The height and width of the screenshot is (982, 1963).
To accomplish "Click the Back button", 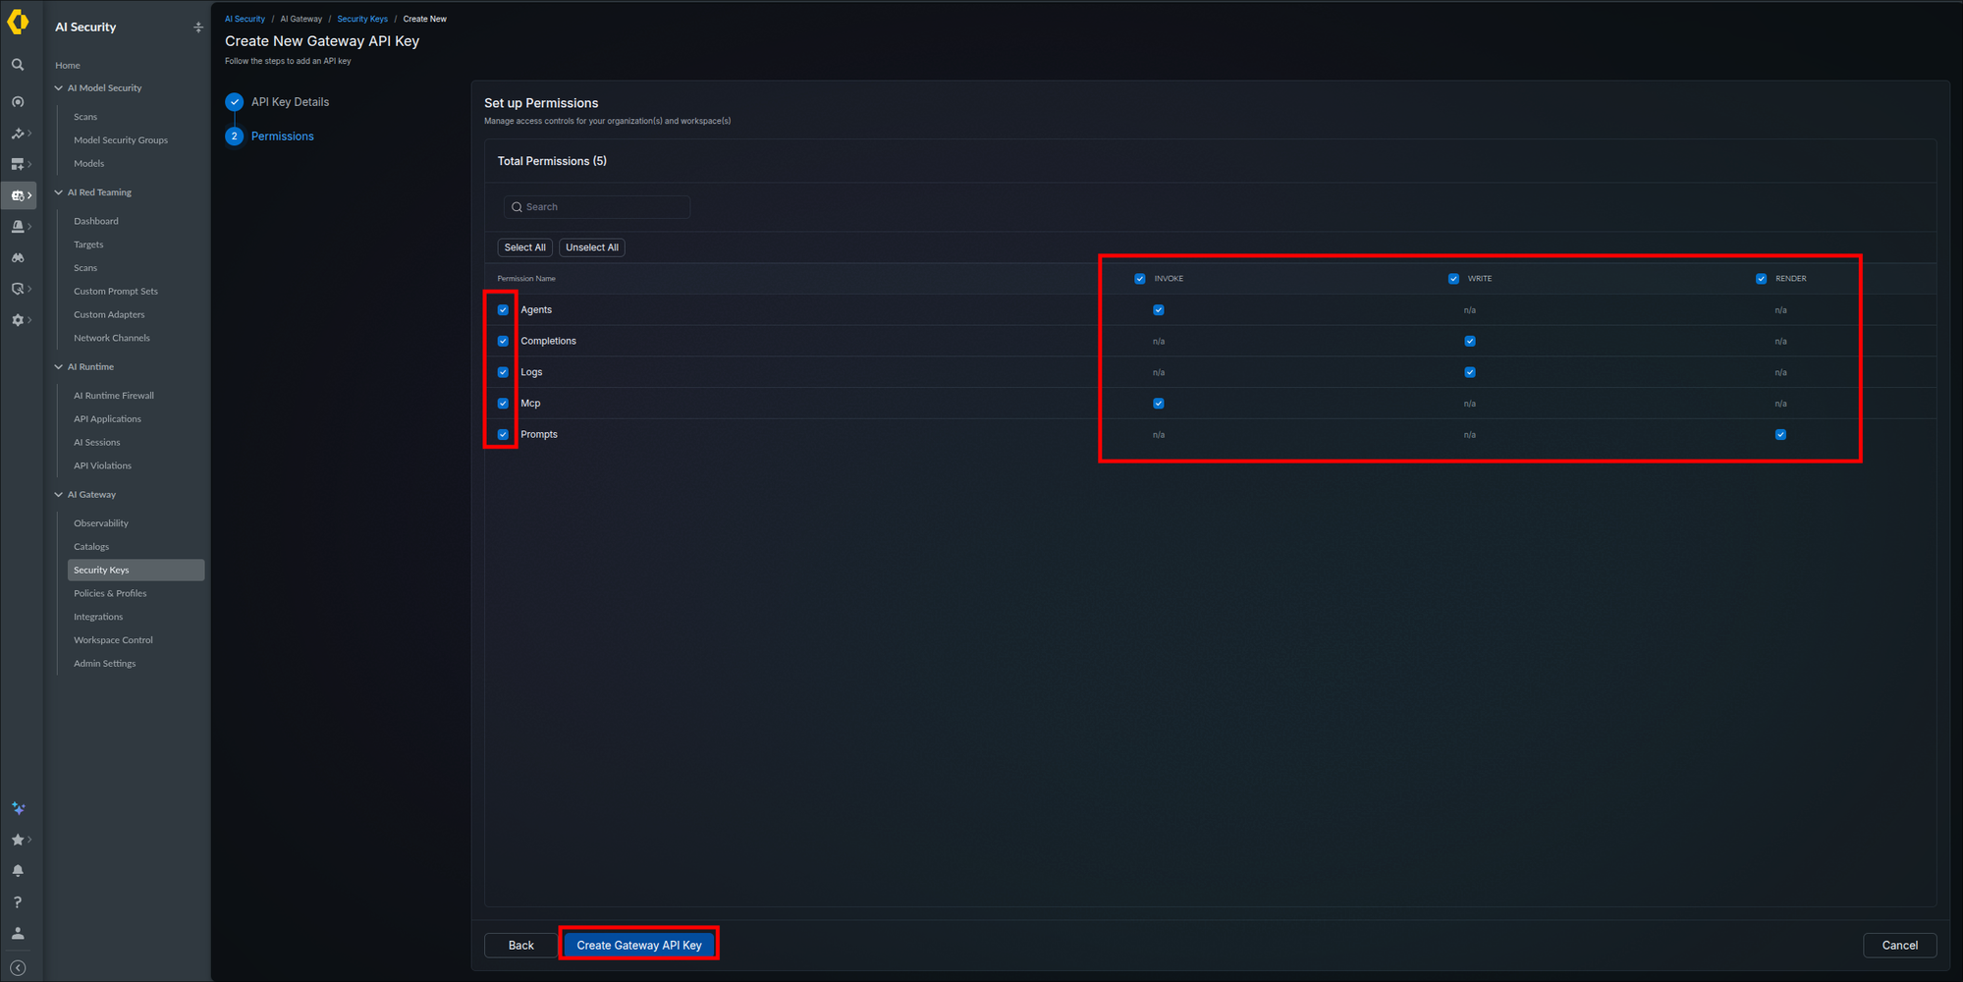I will point(521,946).
